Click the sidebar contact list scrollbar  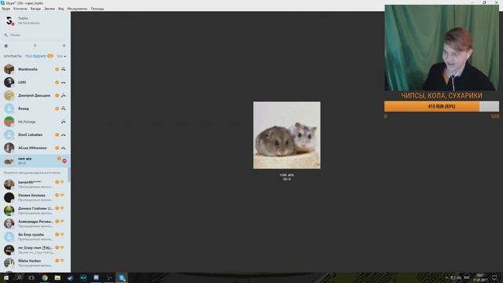click(69, 175)
